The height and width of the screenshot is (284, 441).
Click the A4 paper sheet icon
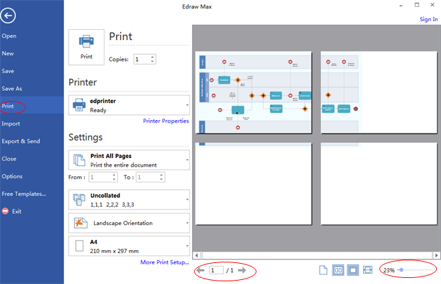(x=79, y=246)
